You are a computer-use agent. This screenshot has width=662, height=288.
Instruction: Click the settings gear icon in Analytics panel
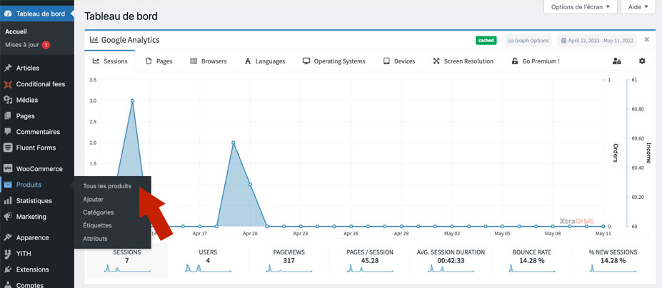(x=642, y=61)
